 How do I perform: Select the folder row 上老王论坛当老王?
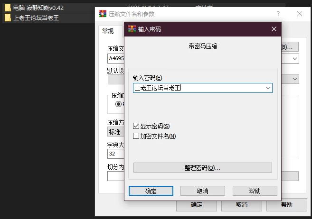click(49, 18)
